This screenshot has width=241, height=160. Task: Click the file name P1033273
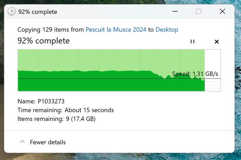pyautogui.click(x=51, y=101)
